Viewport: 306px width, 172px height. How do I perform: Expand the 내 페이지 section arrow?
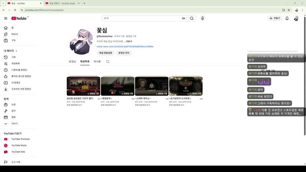tap(17, 51)
